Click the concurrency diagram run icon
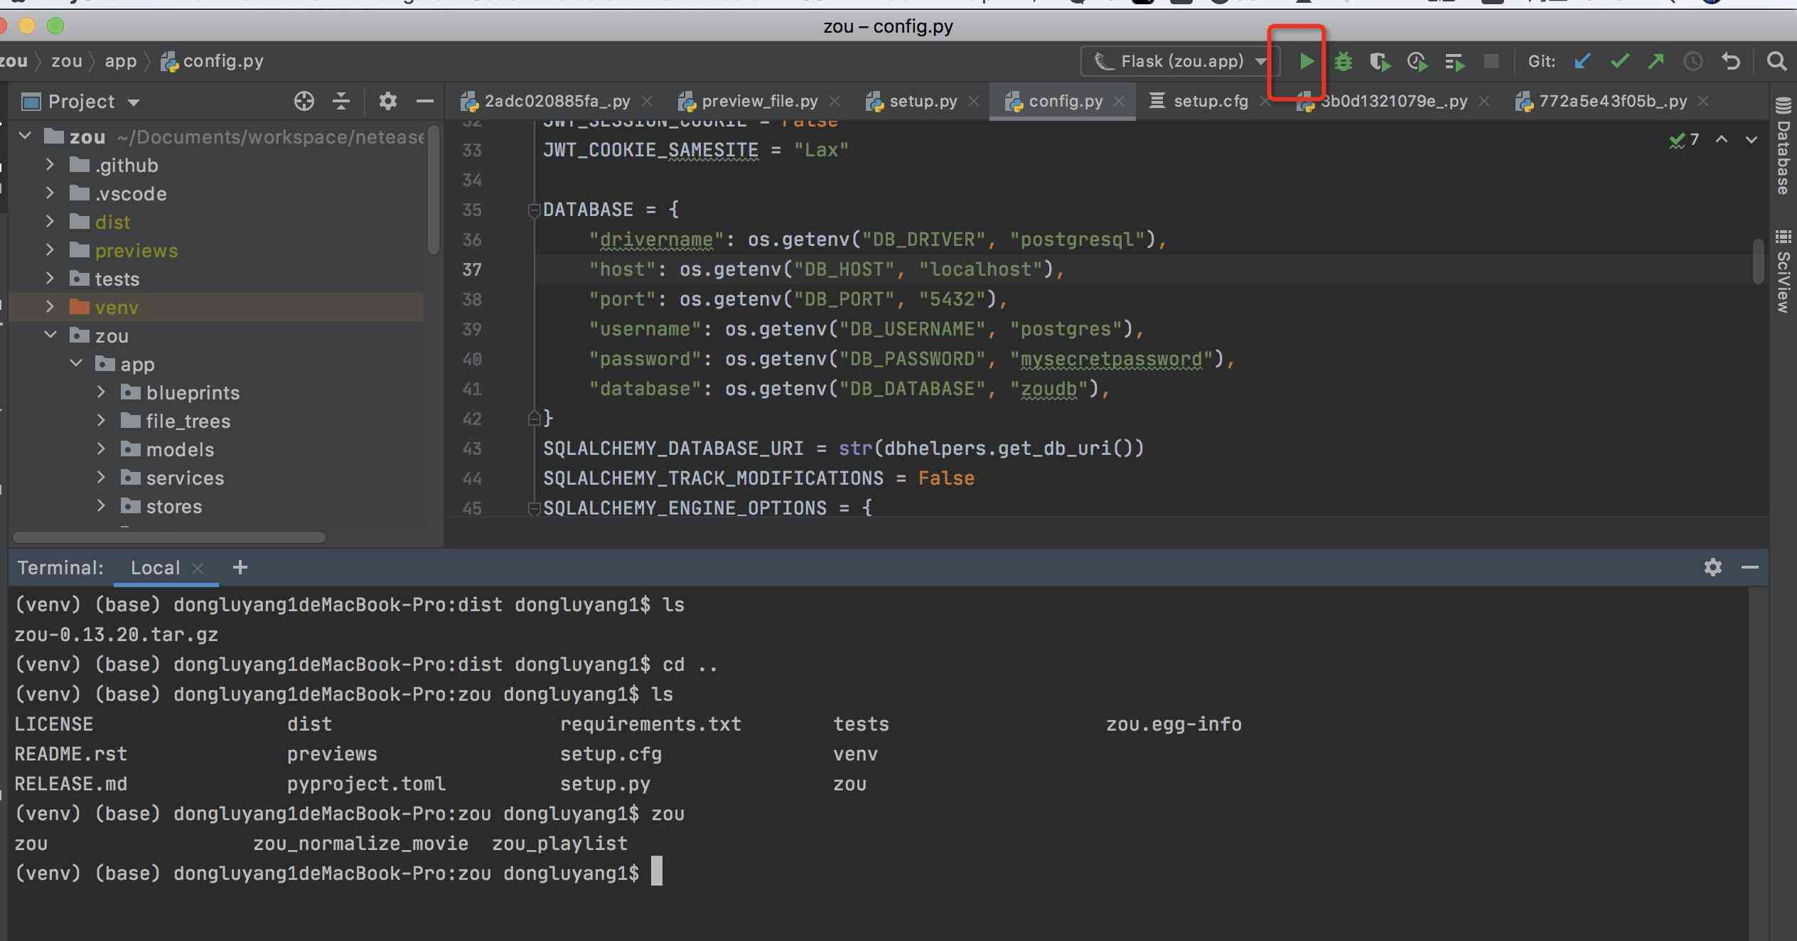This screenshot has width=1797, height=941. 1455,62
